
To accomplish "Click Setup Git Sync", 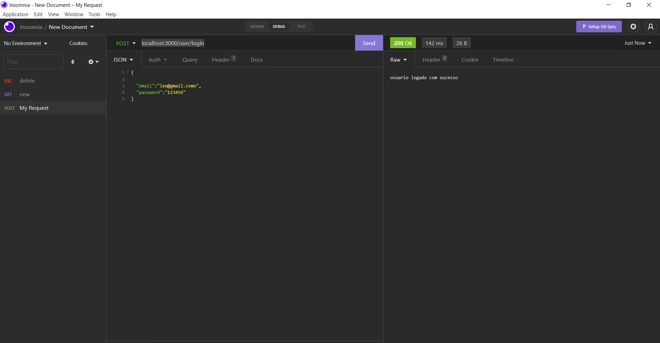I will [599, 26].
